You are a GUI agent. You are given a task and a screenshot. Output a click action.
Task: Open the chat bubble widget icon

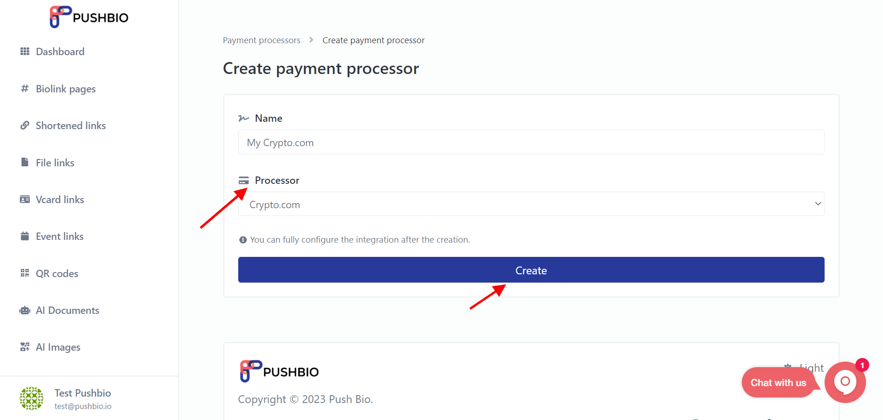(x=845, y=382)
